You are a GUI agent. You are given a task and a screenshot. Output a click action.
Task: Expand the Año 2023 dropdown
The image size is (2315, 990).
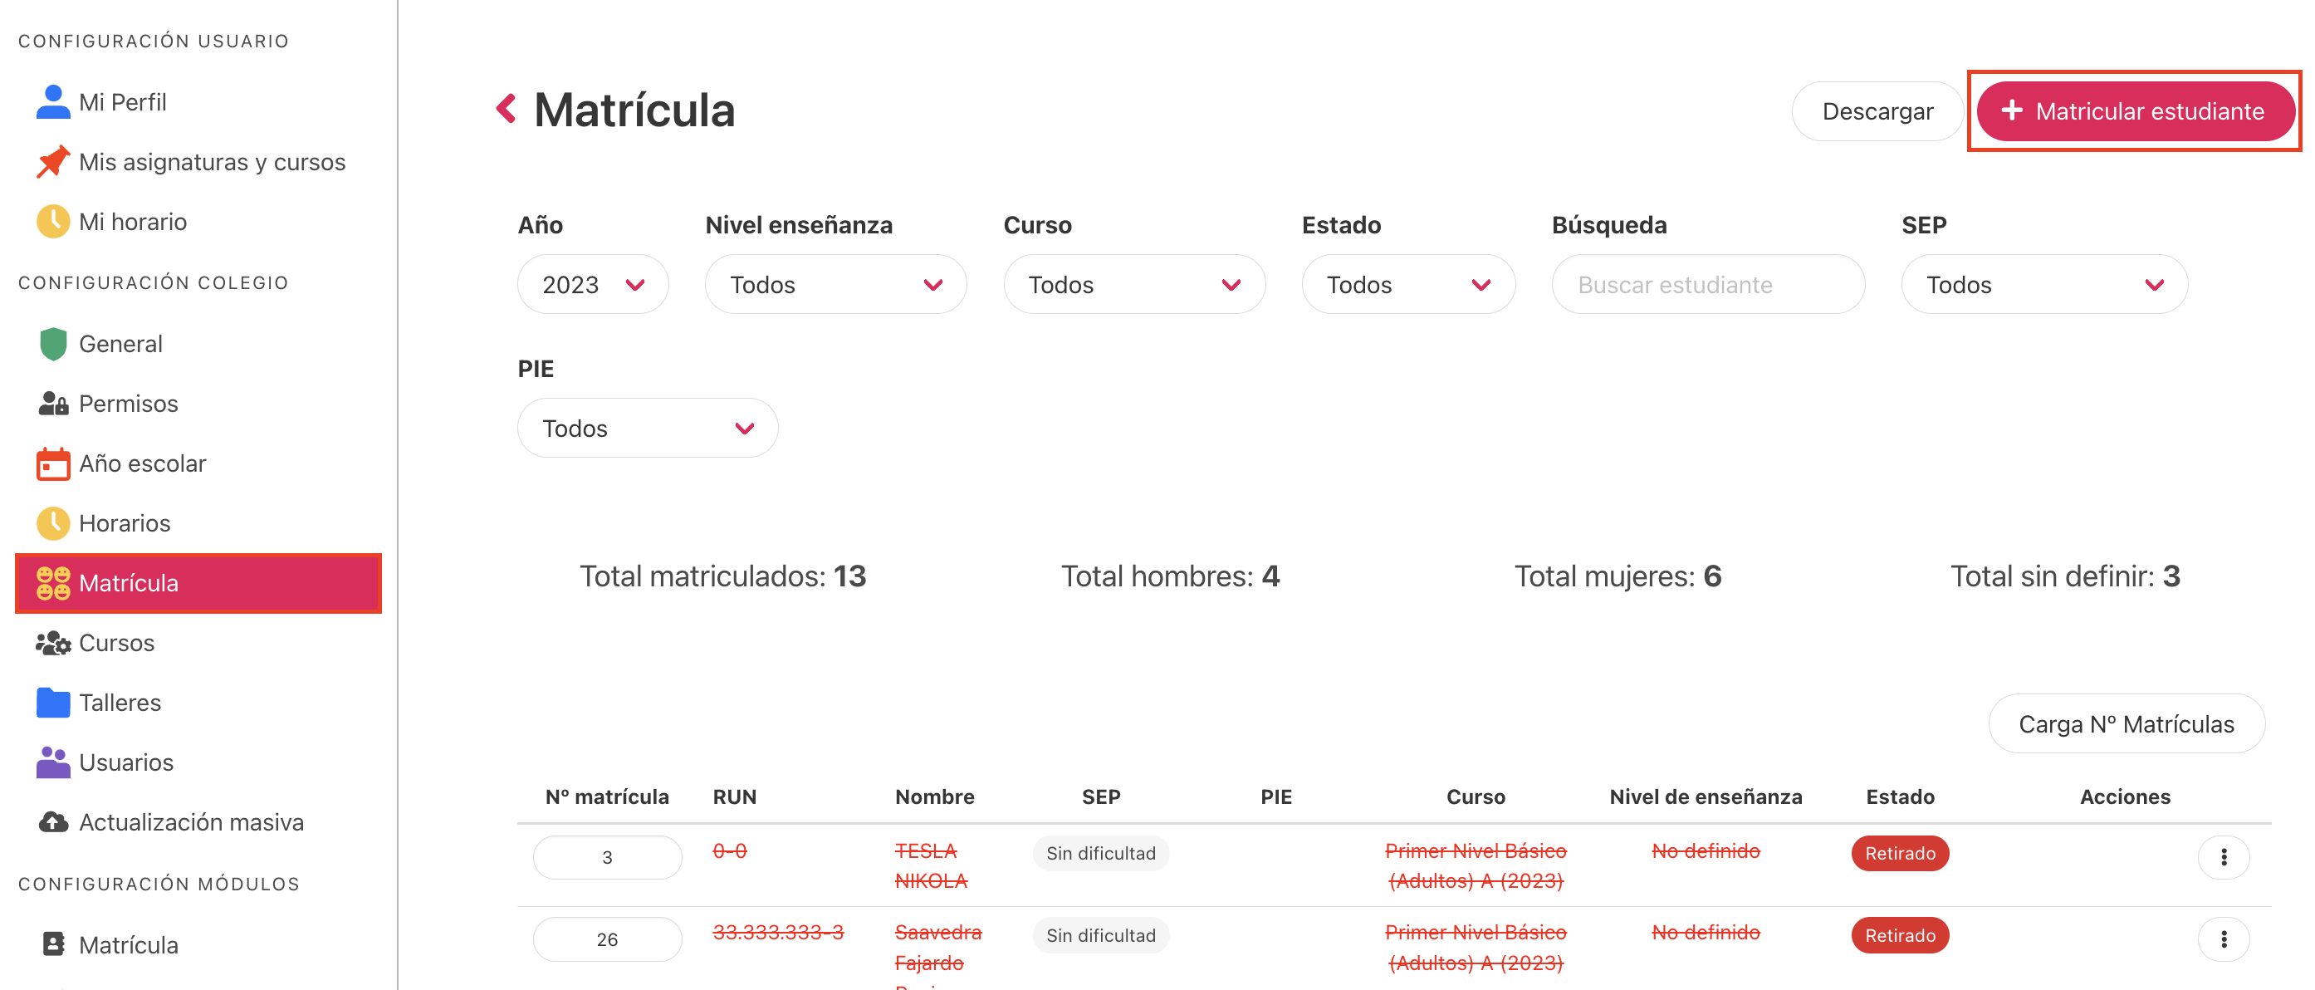click(592, 284)
